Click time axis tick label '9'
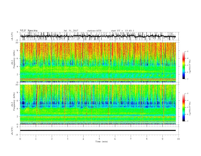Screen dimensions: 201x156 pyautogui.click(x=162, y=139)
